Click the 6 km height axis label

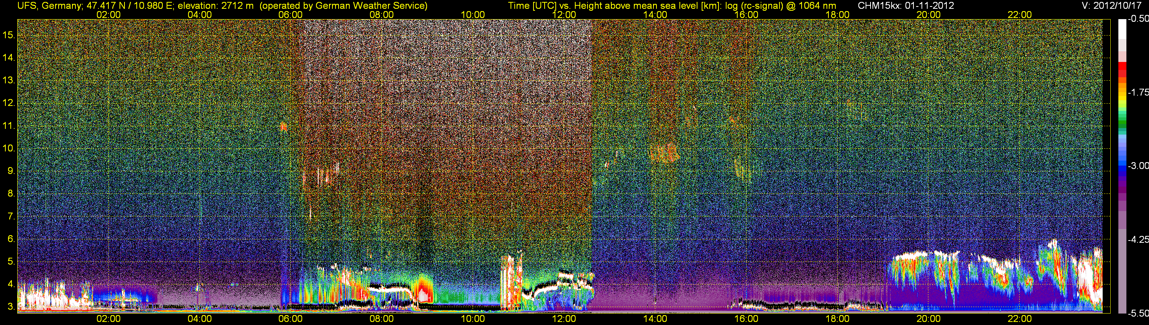tap(11, 239)
